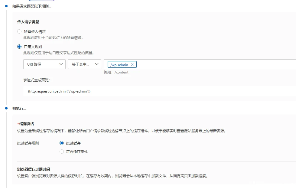Image resolution: width=296 pixels, height=189 pixels.
Task: Open the URI 路径 match field dropdown
Action: [x=44, y=64]
